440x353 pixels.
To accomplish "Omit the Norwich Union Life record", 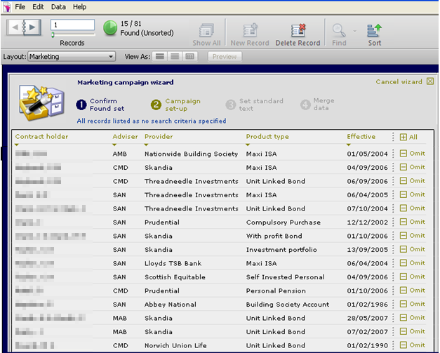I will (412, 345).
